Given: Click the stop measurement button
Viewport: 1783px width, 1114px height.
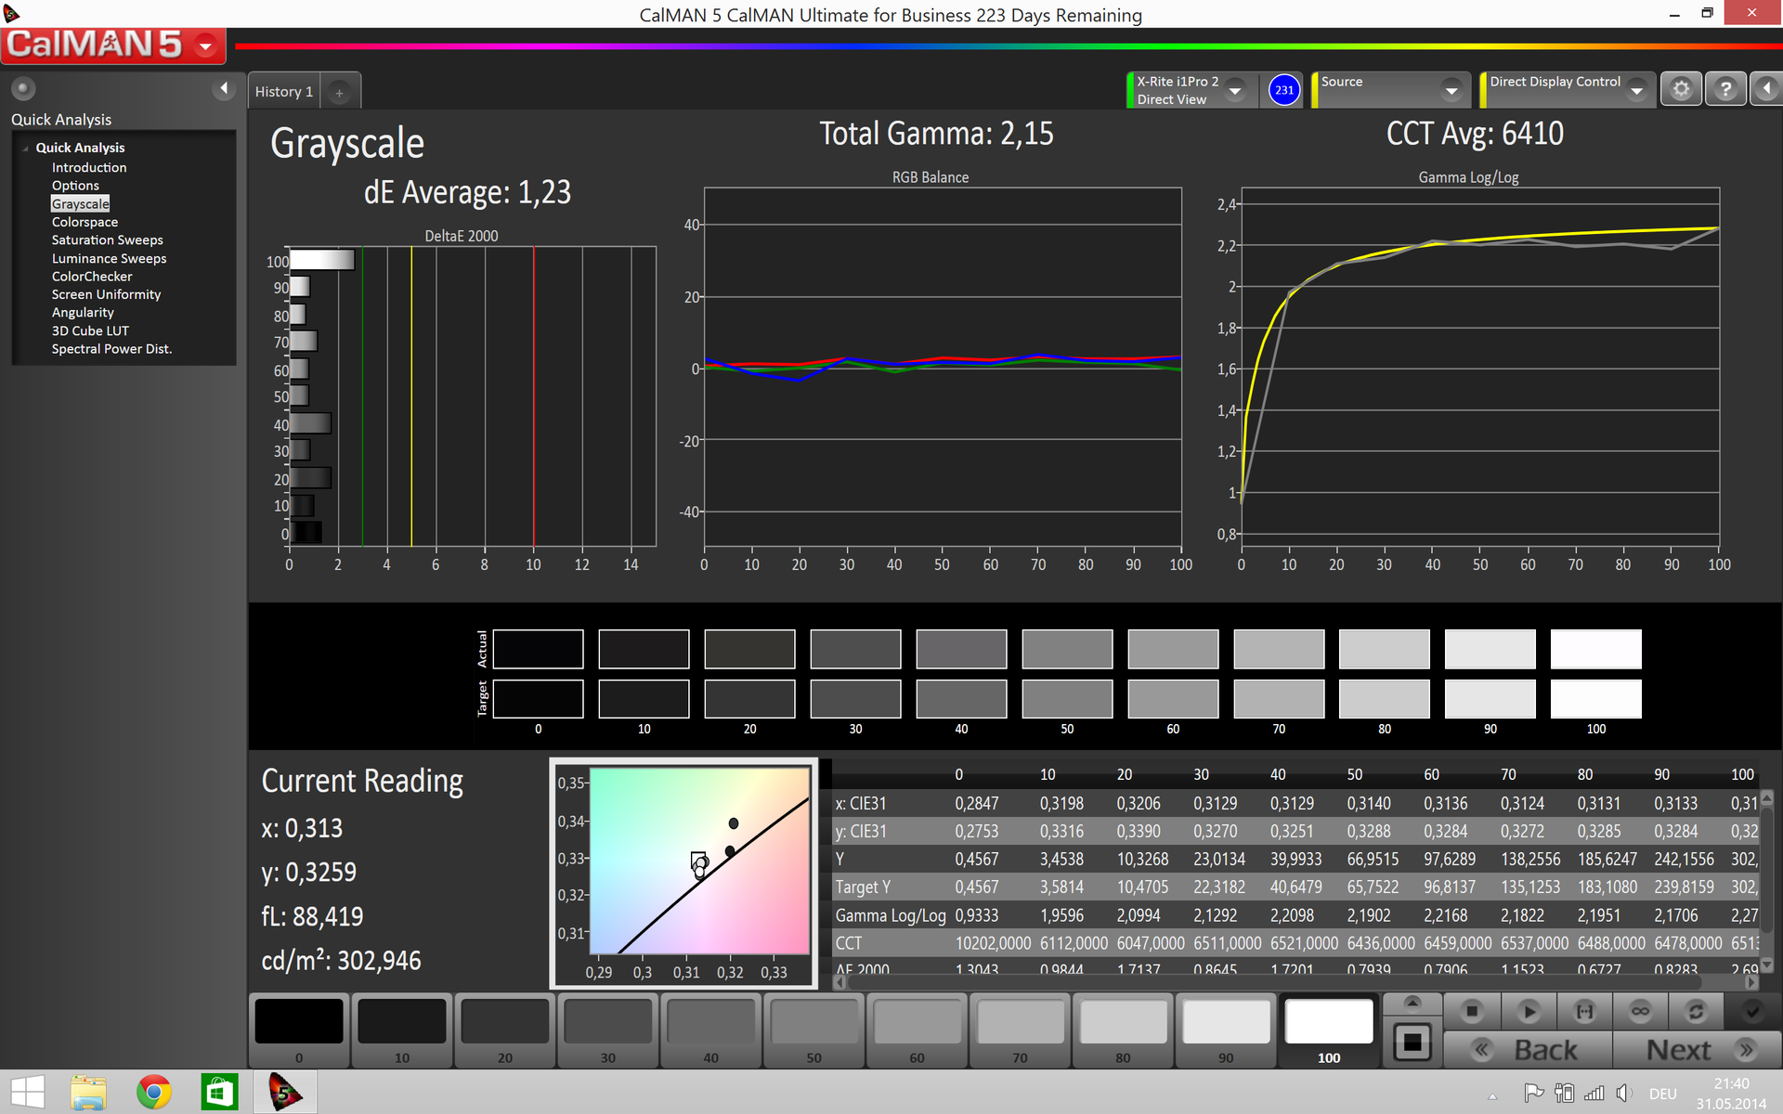Looking at the screenshot, I should (x=1472, y=1011).
